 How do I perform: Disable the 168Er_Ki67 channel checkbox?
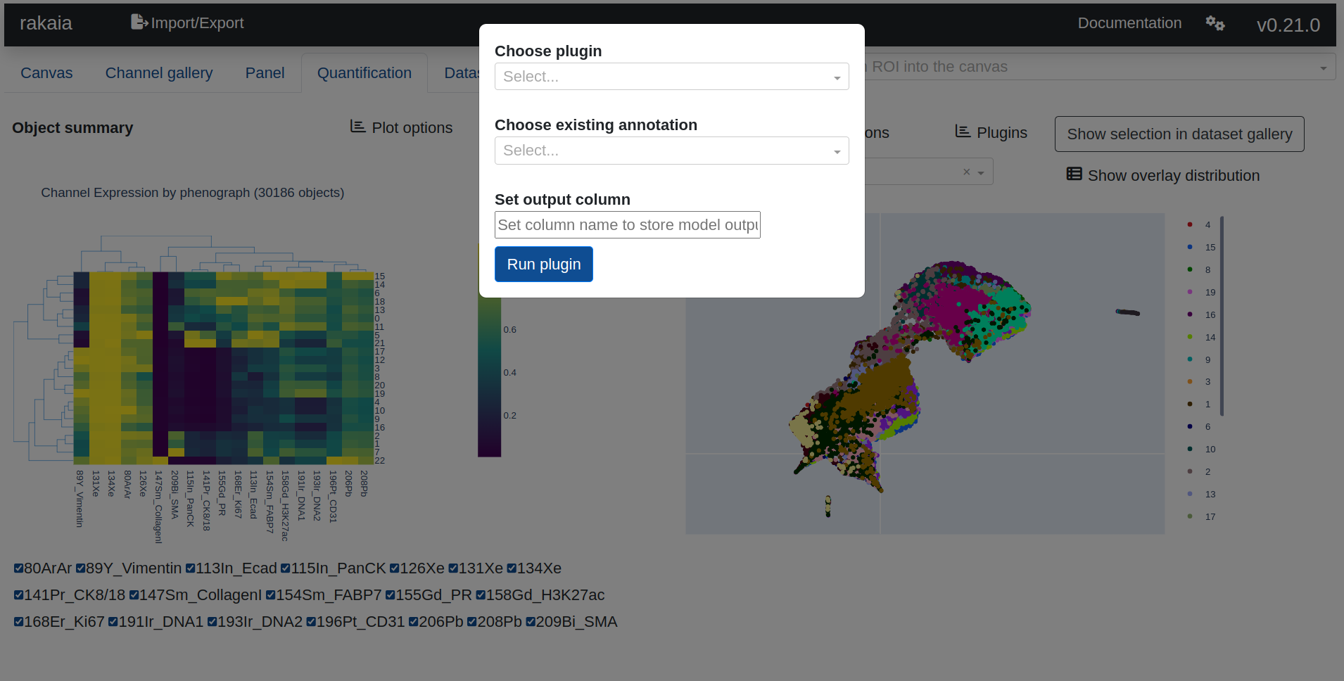click(19, 622)
